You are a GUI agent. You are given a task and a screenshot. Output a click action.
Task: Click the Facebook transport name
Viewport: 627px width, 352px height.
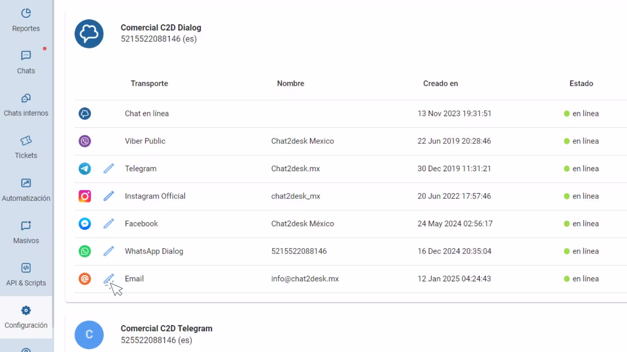(141, 224)
